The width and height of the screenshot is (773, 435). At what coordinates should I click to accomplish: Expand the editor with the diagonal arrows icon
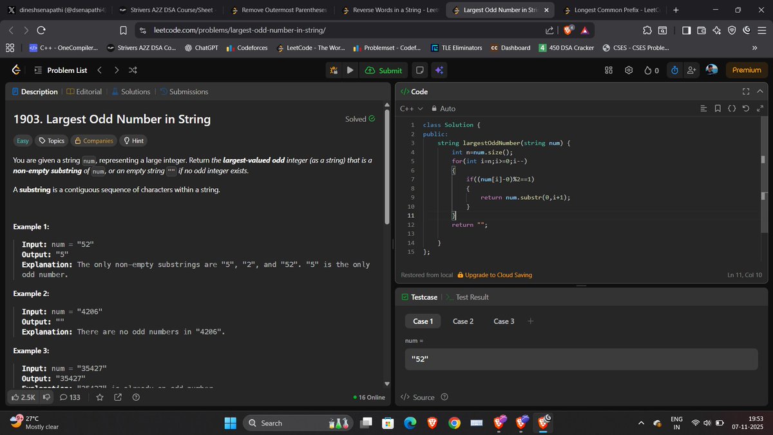pos(759,109)
